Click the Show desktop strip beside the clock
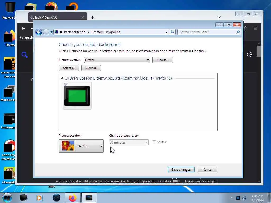The height and width of the screenshot is (203, 271). tap(269, 198)
